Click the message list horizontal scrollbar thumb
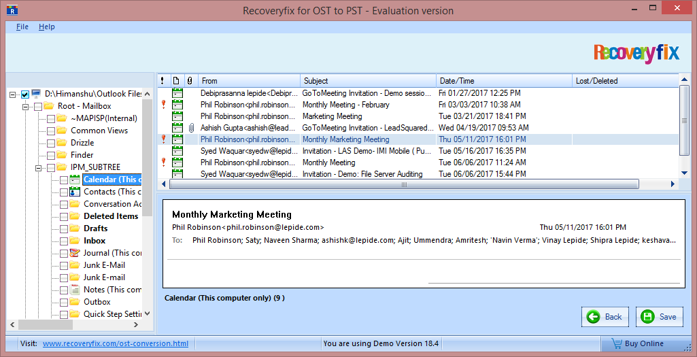 point(404,184)
